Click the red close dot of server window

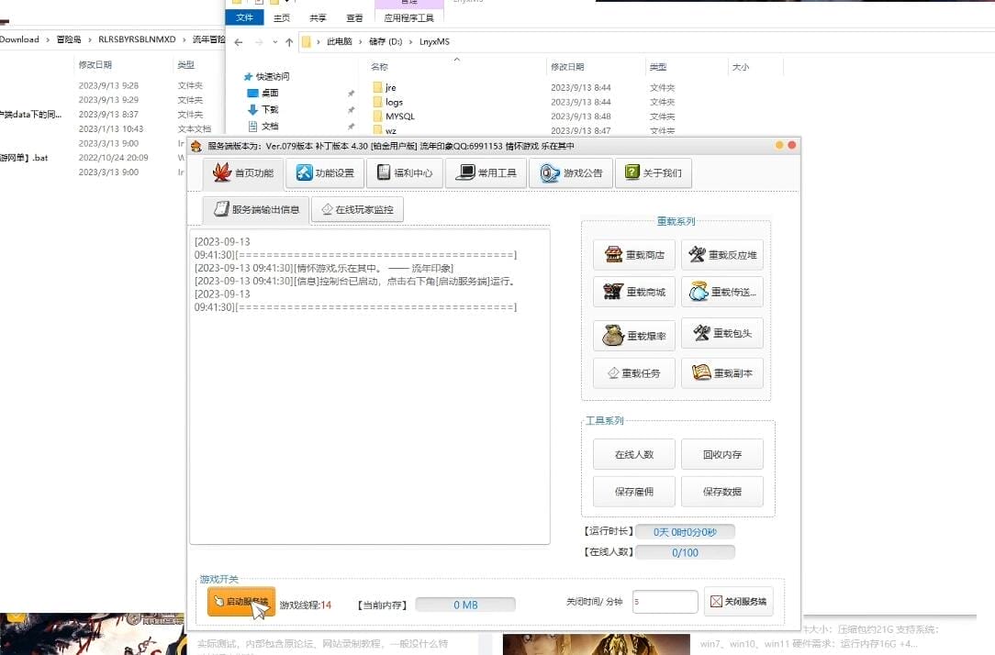pos(792,145)
